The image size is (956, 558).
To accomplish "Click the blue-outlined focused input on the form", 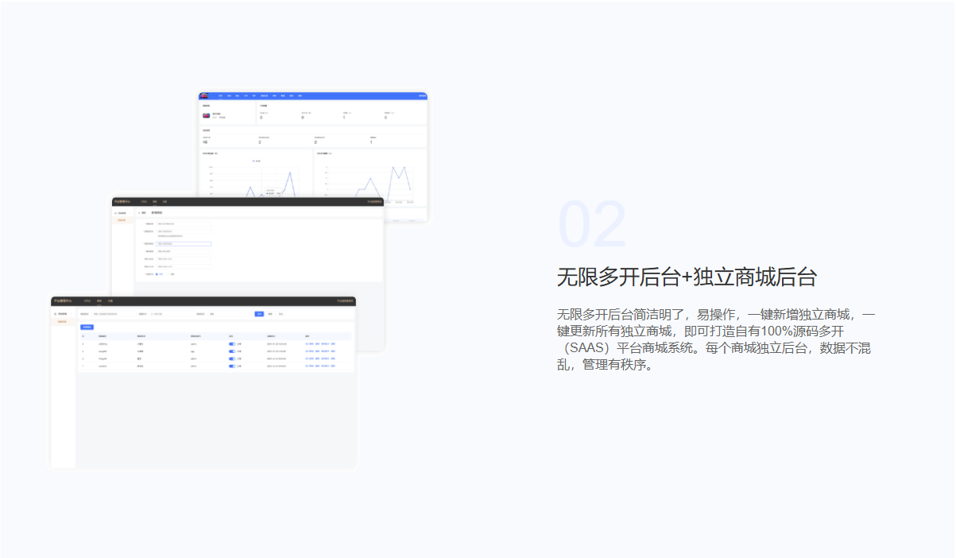I will tap(184, 243).
